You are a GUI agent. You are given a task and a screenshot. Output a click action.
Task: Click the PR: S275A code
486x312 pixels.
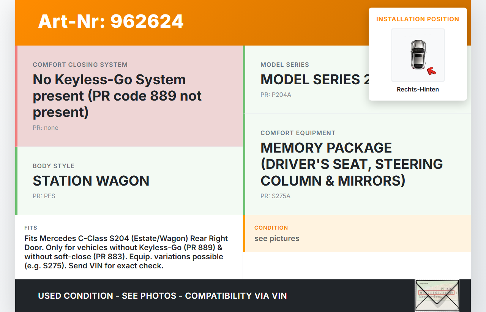(x=275, y=196)
